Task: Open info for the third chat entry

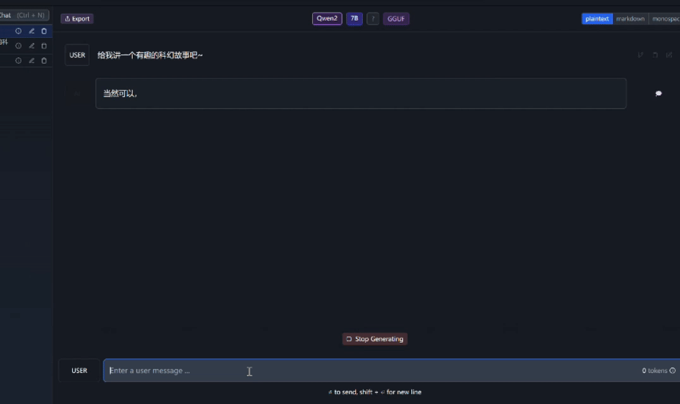Action: (18, 61)
